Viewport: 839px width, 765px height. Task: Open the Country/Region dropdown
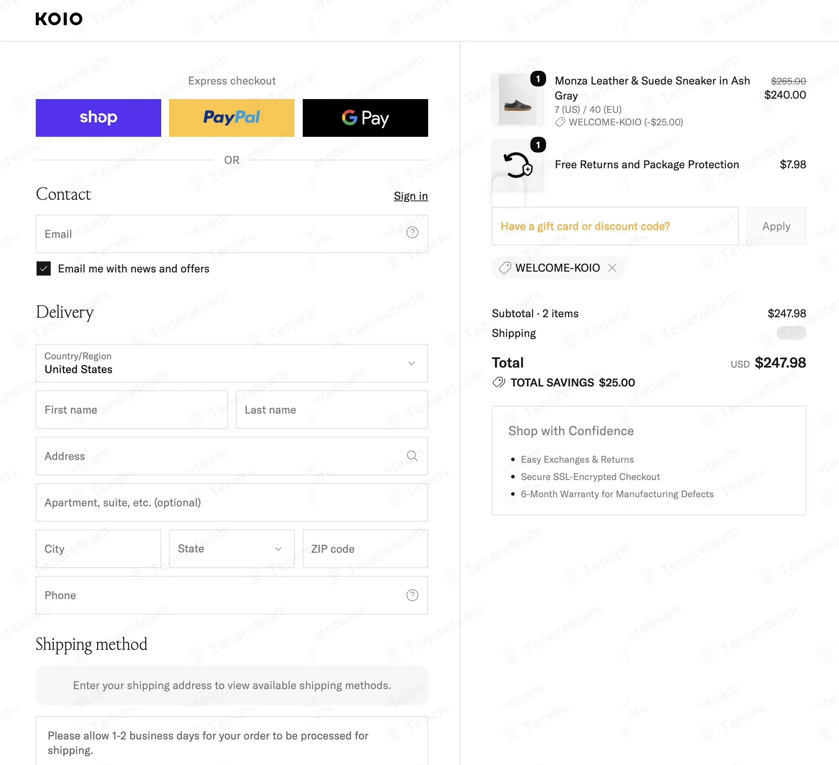232,363
